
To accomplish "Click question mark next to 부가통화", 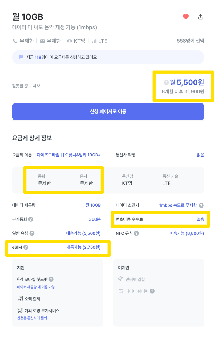I will click(30, 219).
